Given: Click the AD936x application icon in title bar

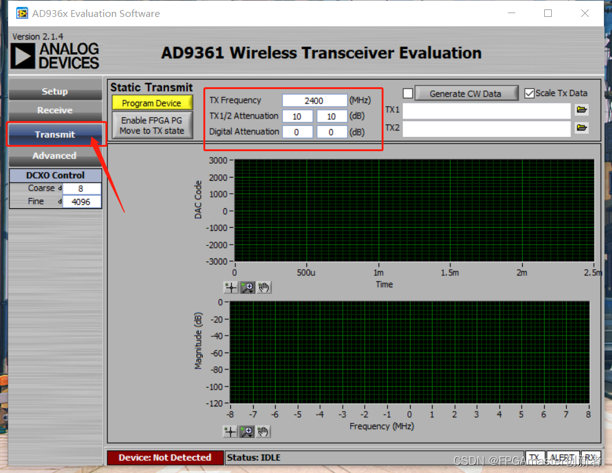Looking at the screenshot, I should click(22, 13).
